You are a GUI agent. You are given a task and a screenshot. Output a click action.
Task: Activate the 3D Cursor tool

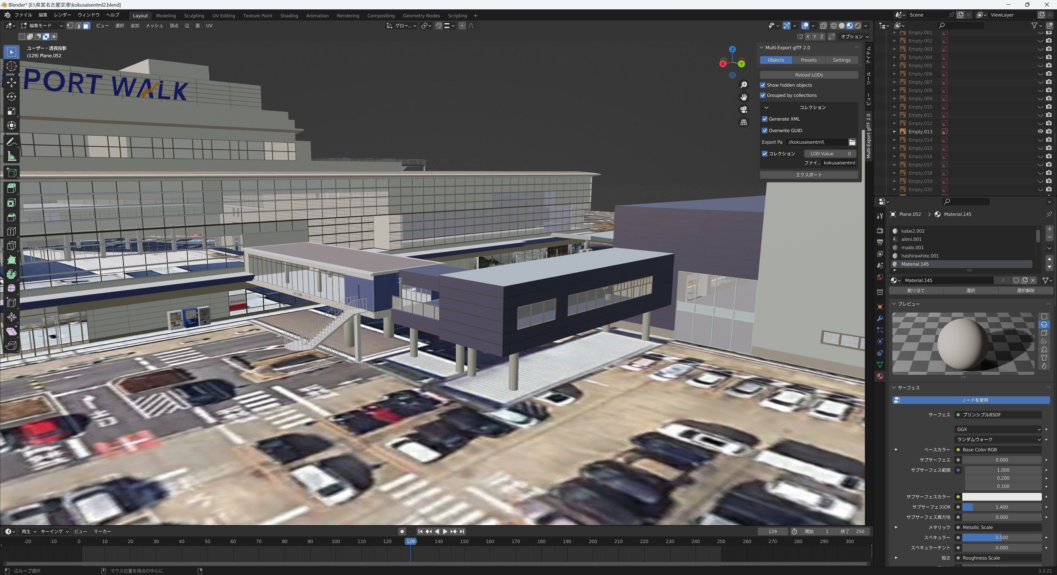click(x=12, y=66)
